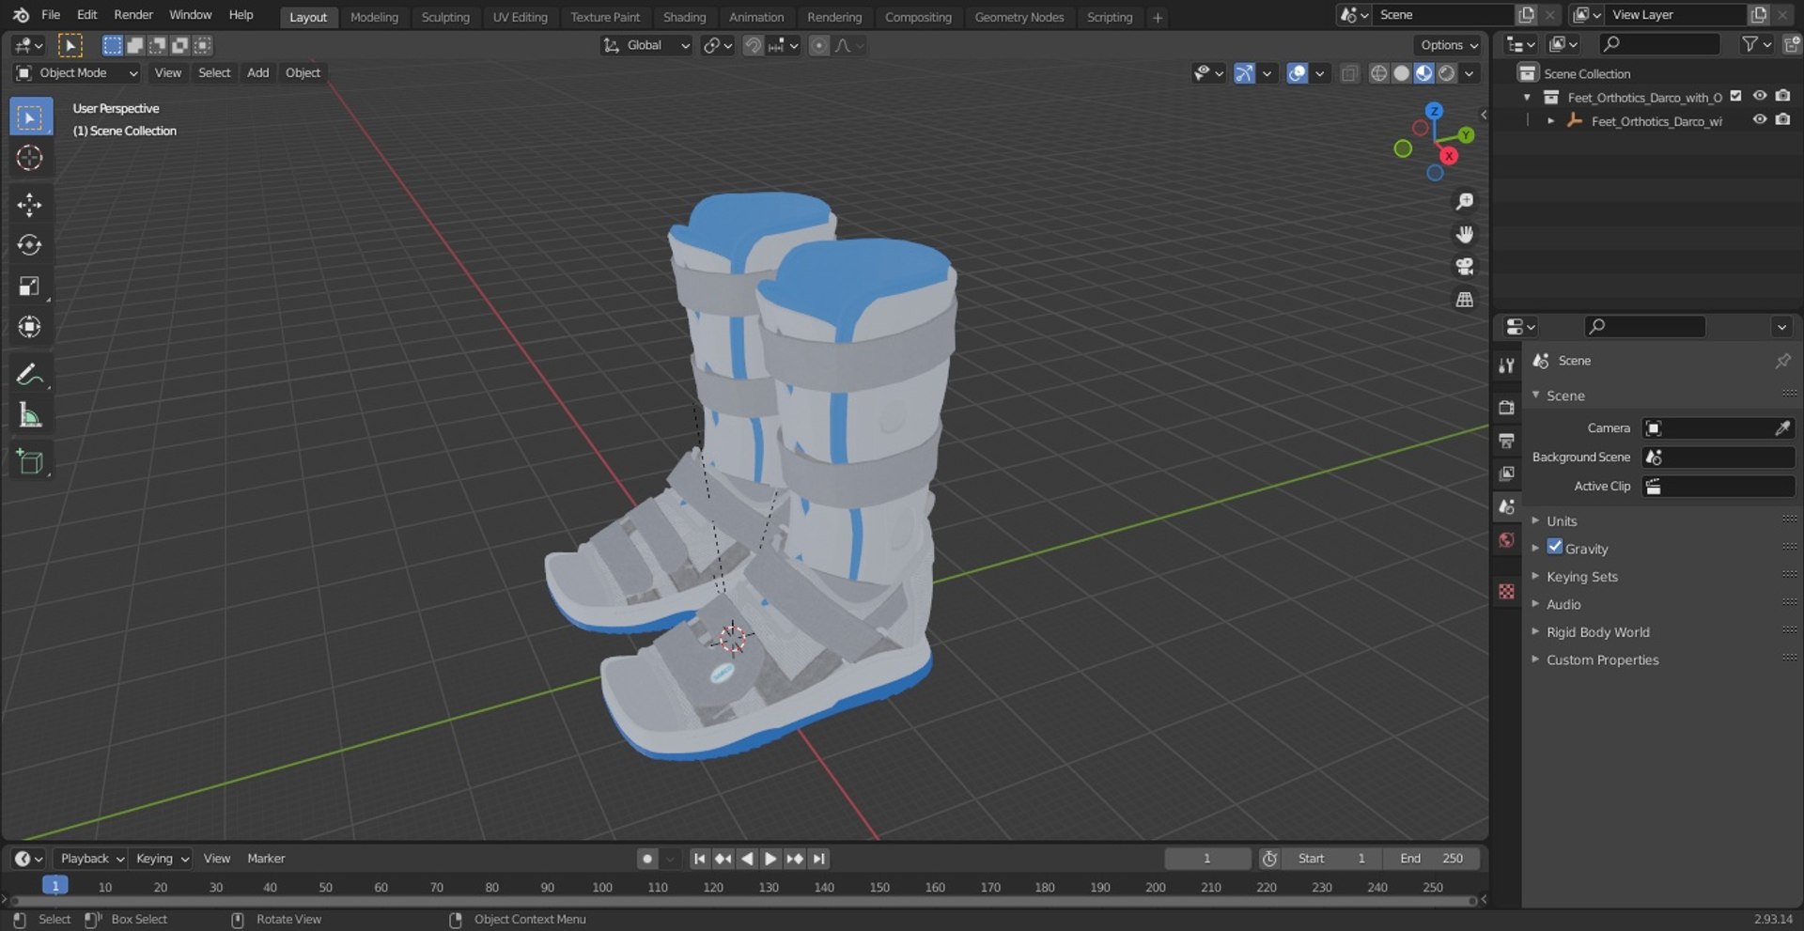Click the outliner search field

(1659, 44)
